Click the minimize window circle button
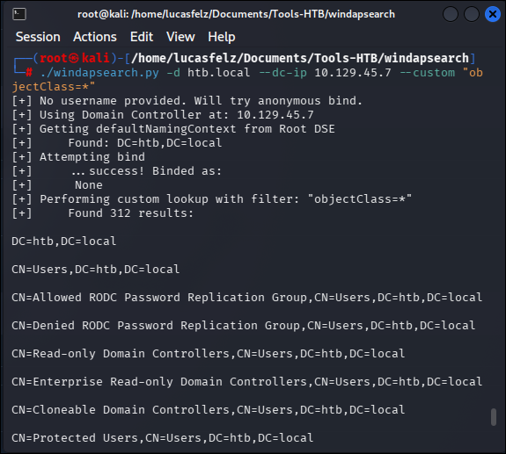Image resolution: width=506 pixels, height=454 pixels. 451,14
